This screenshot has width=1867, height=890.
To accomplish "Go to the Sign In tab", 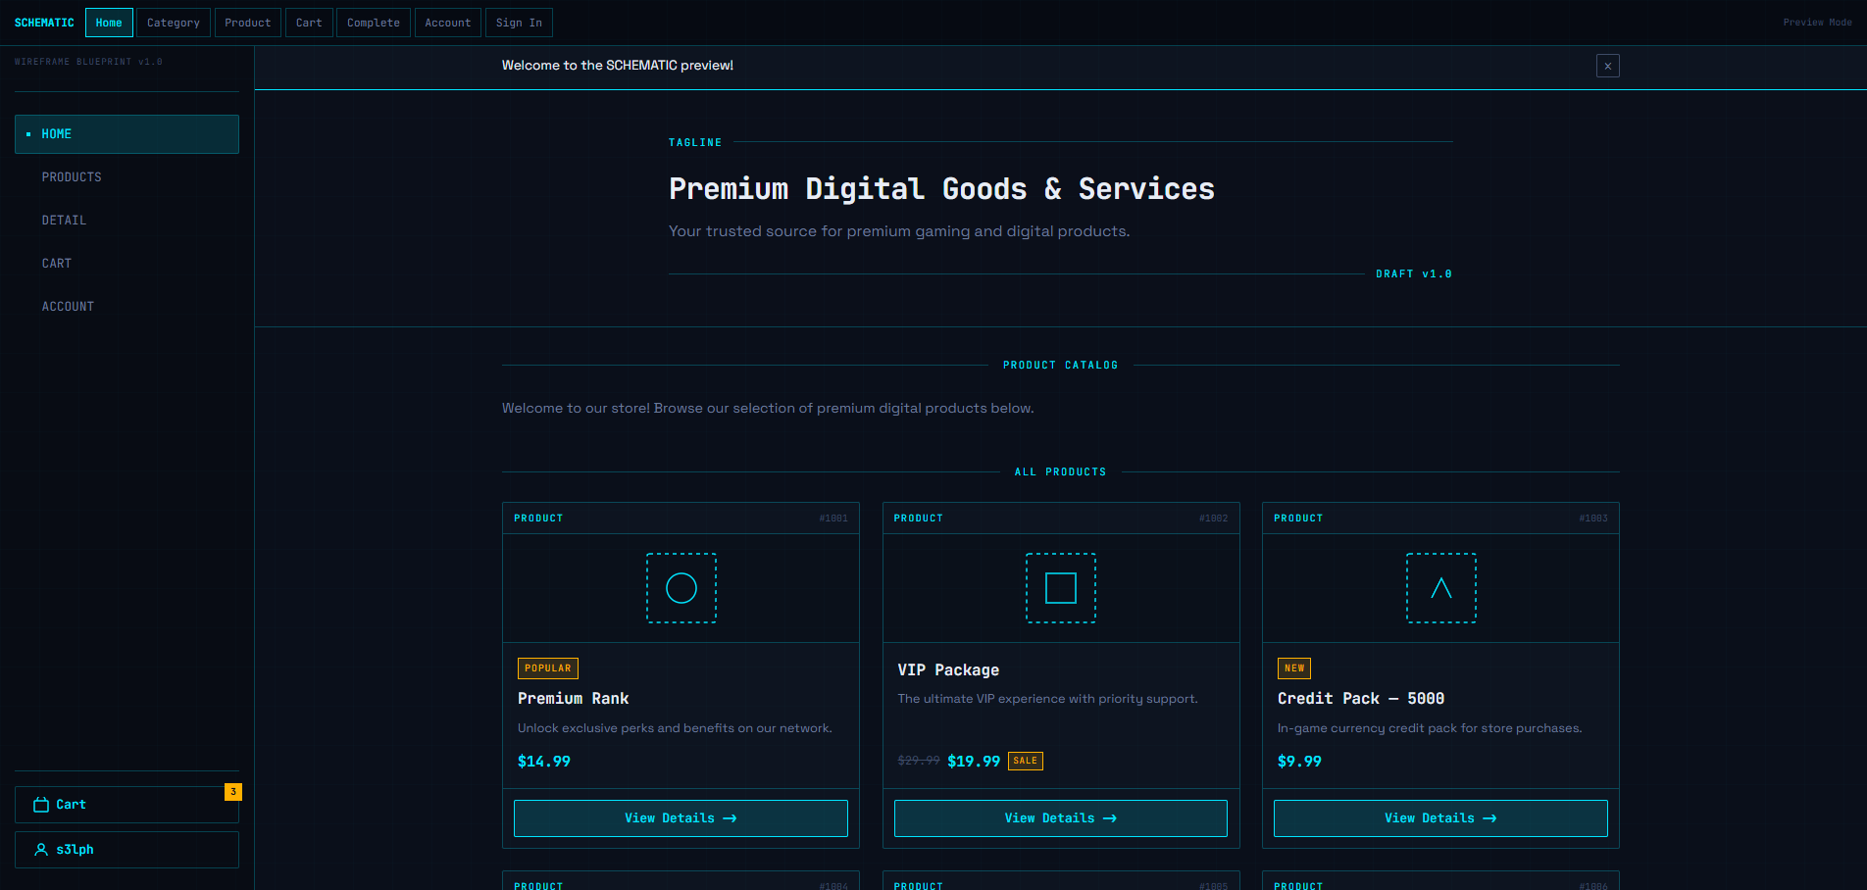I will [519, 23].
